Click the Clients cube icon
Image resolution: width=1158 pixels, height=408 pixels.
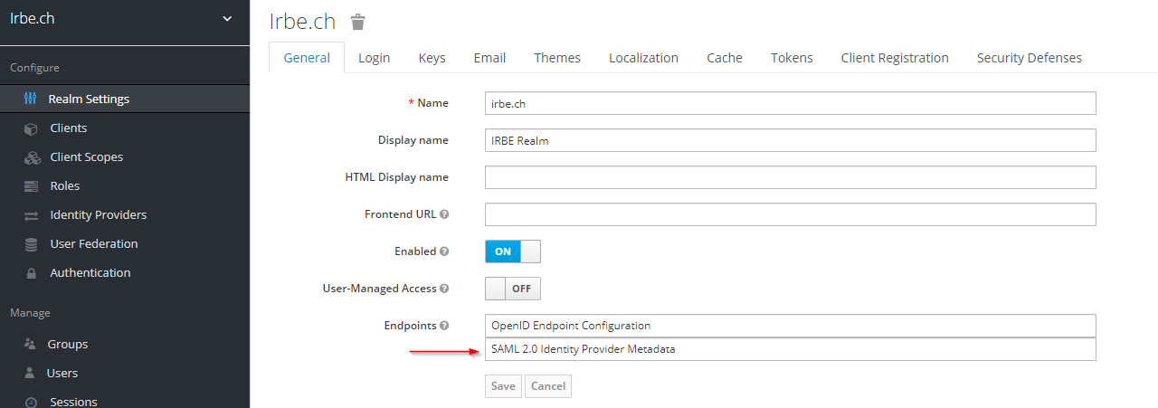point(31,128)
